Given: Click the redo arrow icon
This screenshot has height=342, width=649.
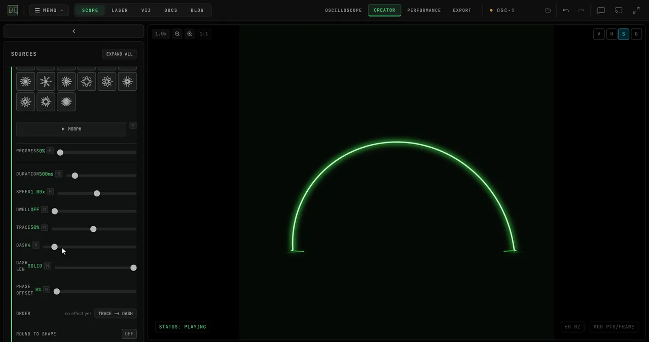Looking at the screenshot, I should point(581,10).
